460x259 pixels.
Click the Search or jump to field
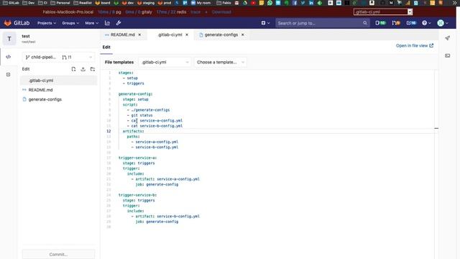point(322,23)
